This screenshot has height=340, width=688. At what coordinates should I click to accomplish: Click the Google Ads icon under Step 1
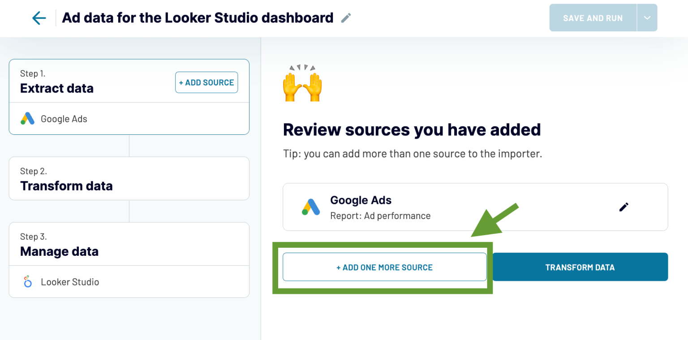[x=27, y=119]
